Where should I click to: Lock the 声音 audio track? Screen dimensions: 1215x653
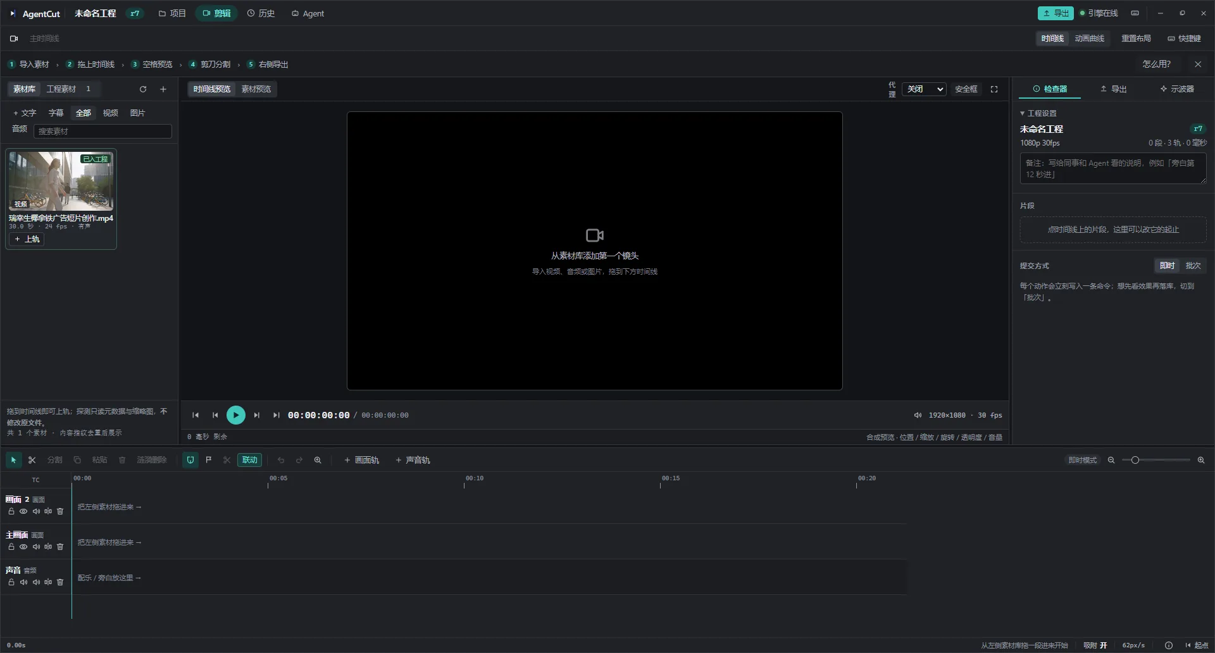pyautogui.click(x=11, y=582)
